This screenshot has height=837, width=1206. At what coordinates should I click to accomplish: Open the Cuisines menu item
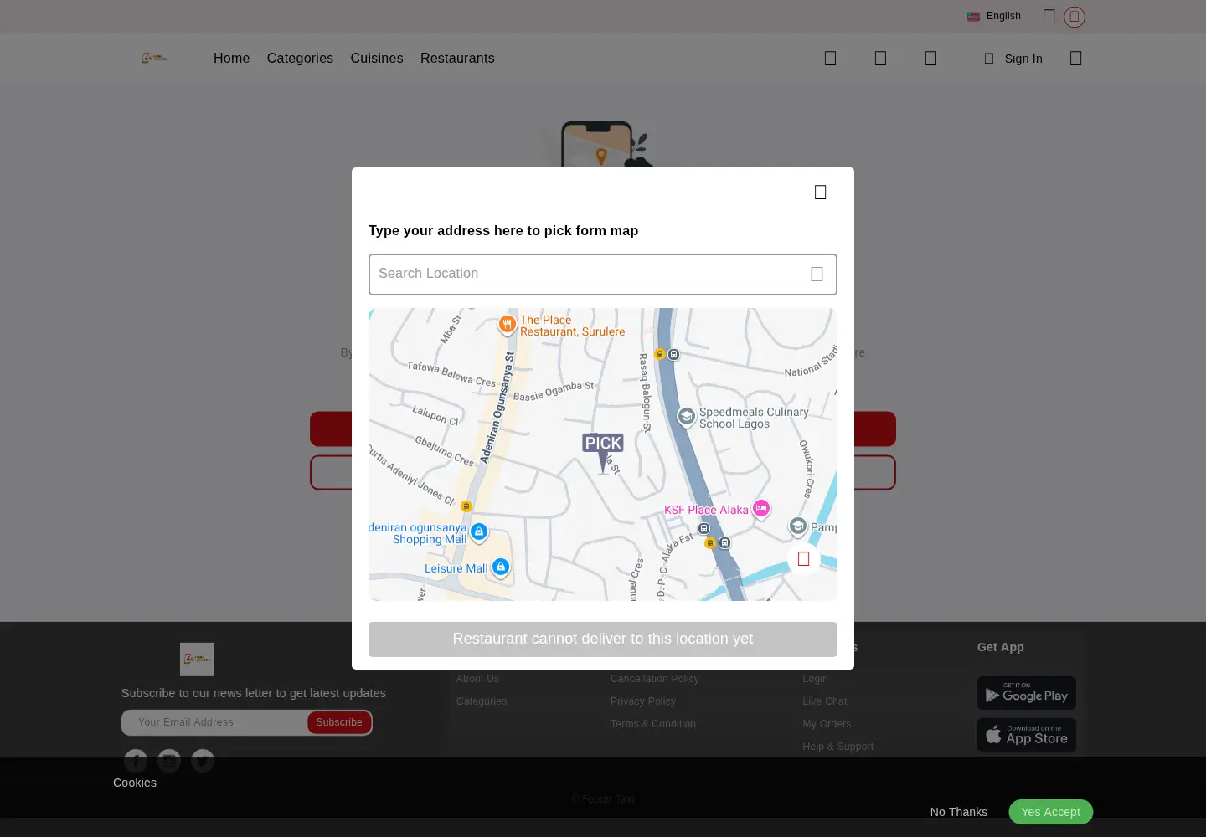click(377, 59)
